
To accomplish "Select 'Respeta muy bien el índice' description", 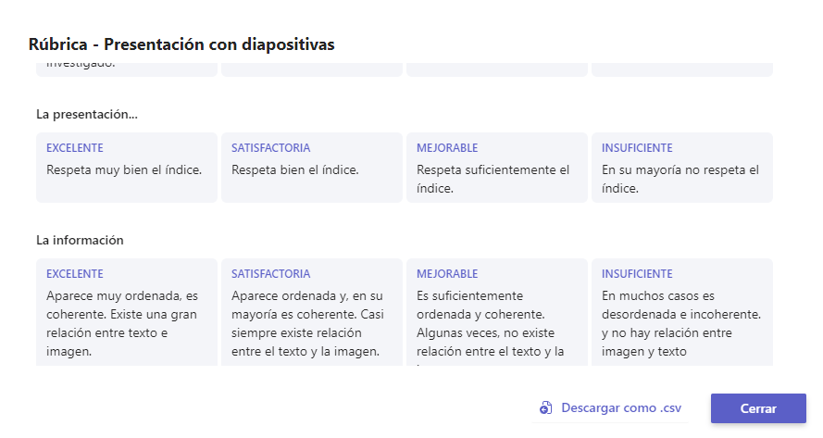I will click(124, 169).
